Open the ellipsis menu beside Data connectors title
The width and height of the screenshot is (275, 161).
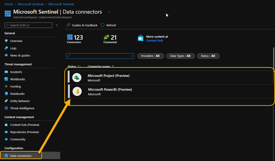pyautogui.click(x=109, y=12)
